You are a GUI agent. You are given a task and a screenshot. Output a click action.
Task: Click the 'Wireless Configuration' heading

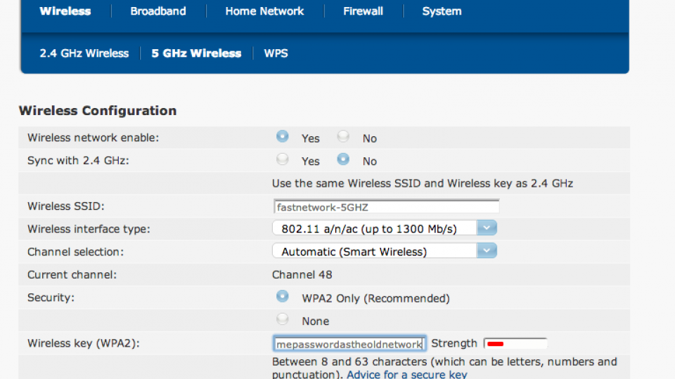[98, 111]
